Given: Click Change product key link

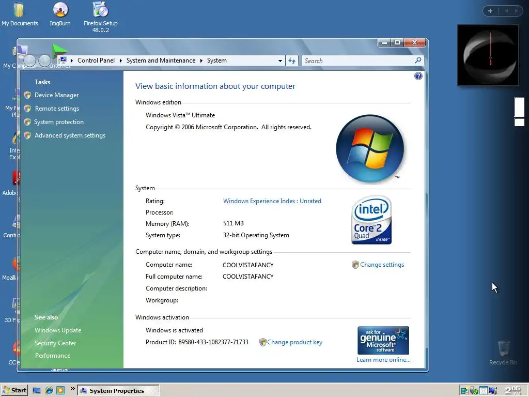Looking at the screenshot, I should 295,342.
